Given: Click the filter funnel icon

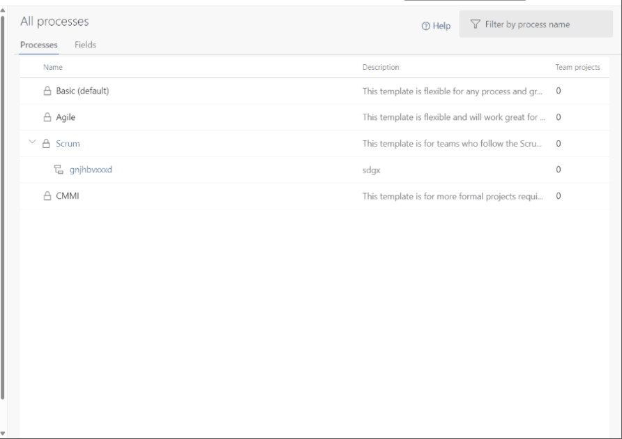Looking at the screenshot, I should (x=475, y=24).
